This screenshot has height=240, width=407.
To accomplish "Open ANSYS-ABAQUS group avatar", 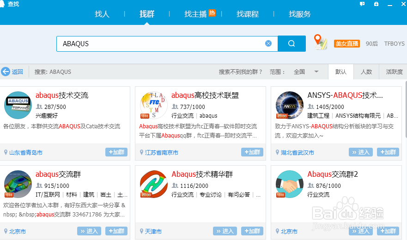I will point(289,105).
